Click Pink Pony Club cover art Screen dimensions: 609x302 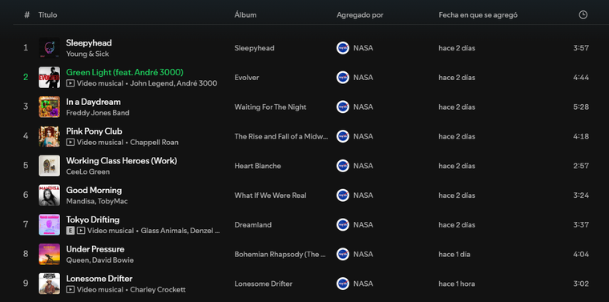50,136
